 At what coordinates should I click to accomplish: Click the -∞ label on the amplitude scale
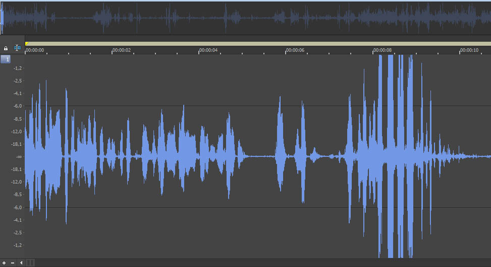[x=19, y=156]
